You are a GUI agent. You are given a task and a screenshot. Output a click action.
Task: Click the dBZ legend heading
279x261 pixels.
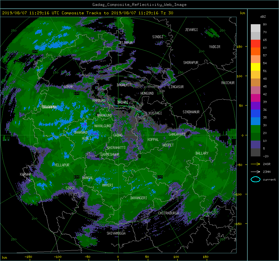tap(263, 17)
